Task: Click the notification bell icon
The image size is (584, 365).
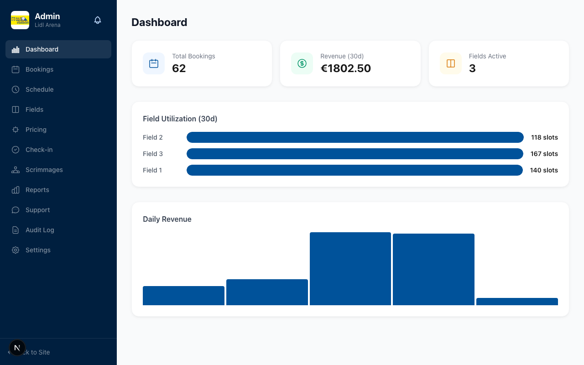Action: pos(98,20)
